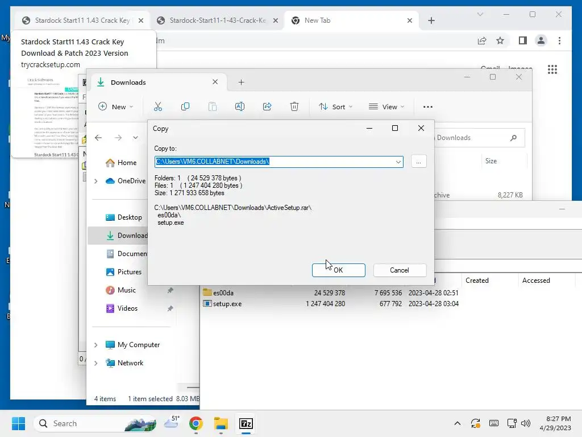This screenshot has height=437, width=582.
Task: Open the See more ellipsis menu
Action: tap(427, 106)
